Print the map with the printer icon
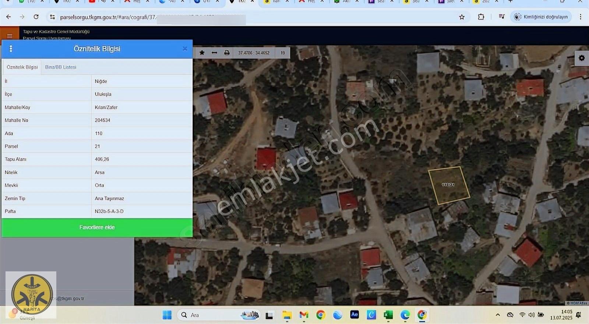Screen dimensions: 589x324 pos(227,53)
